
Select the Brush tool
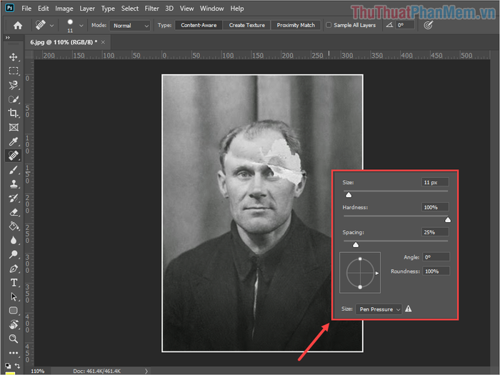14,170
